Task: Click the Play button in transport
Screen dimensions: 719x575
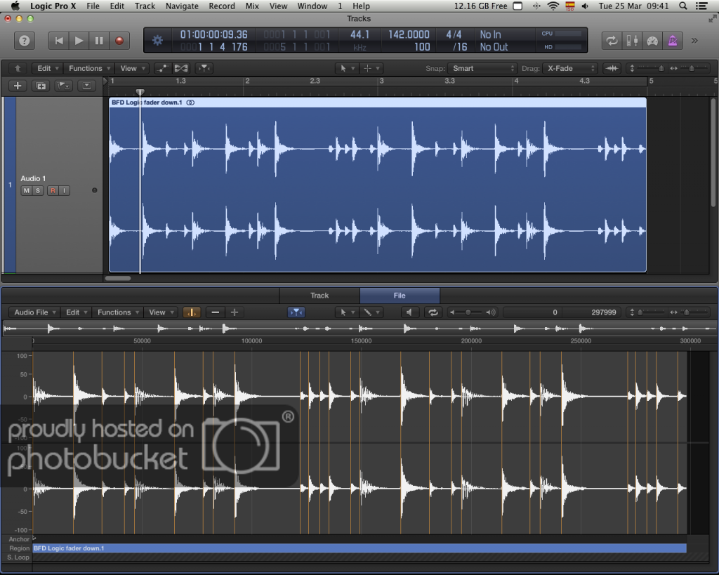Action: point(79,41)
